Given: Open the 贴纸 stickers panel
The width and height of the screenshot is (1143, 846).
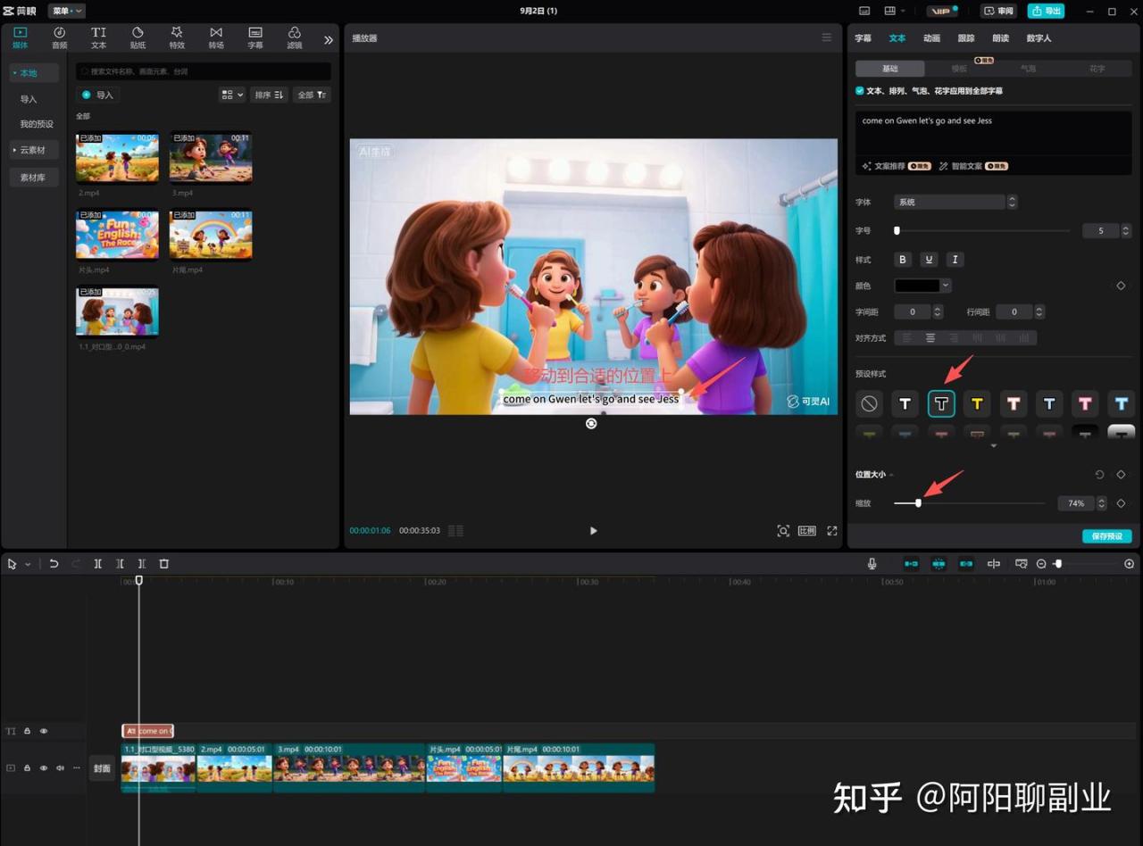Looking at the screenshot, I should click(x=138, y=37).
